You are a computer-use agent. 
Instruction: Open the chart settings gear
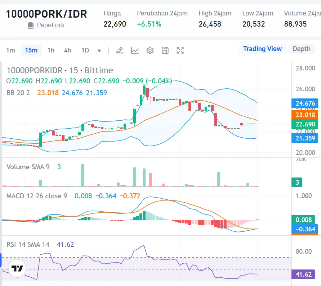click(x=150, y=50)
